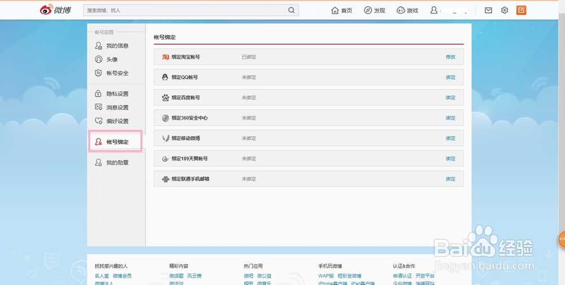Open 头像 settings section

click(112, 60)
